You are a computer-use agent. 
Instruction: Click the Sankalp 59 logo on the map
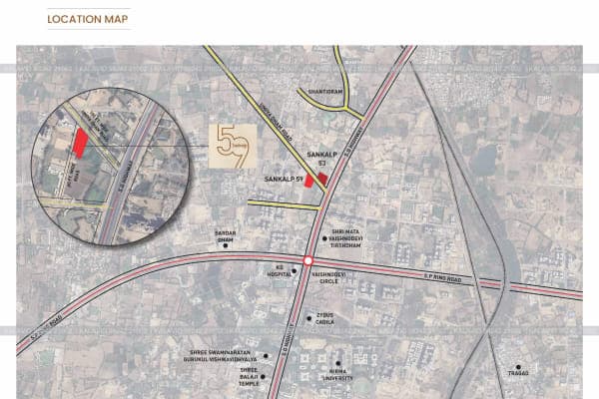pyautogui.click(x=232, y=147)
